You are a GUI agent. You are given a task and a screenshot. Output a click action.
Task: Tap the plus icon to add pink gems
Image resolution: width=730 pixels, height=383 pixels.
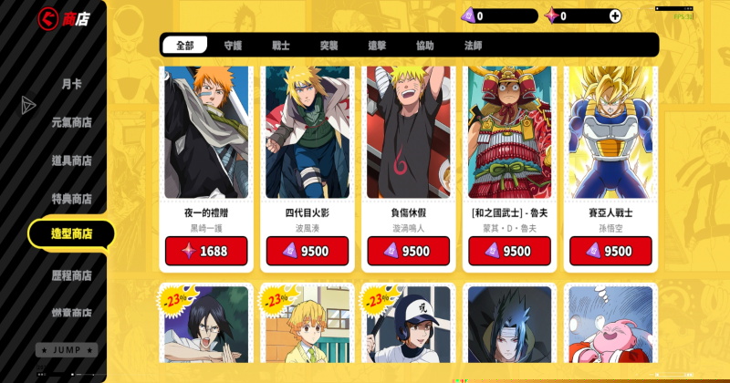pyautogui.click(x=615, y=16)
